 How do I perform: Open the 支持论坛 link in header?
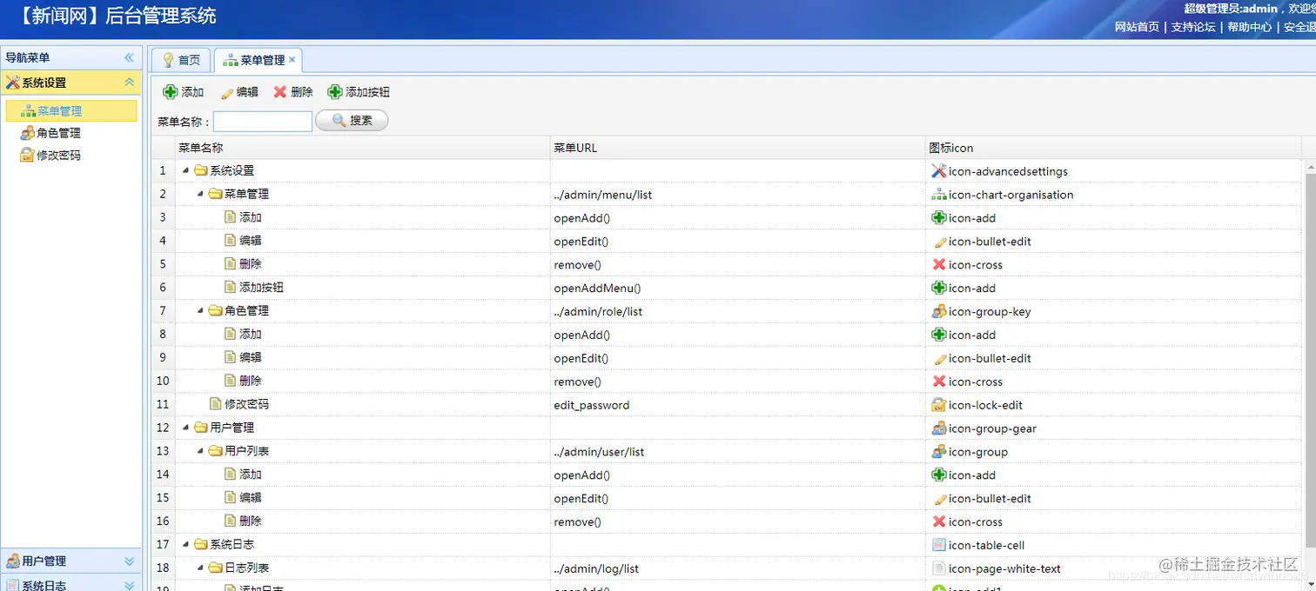1193,27
